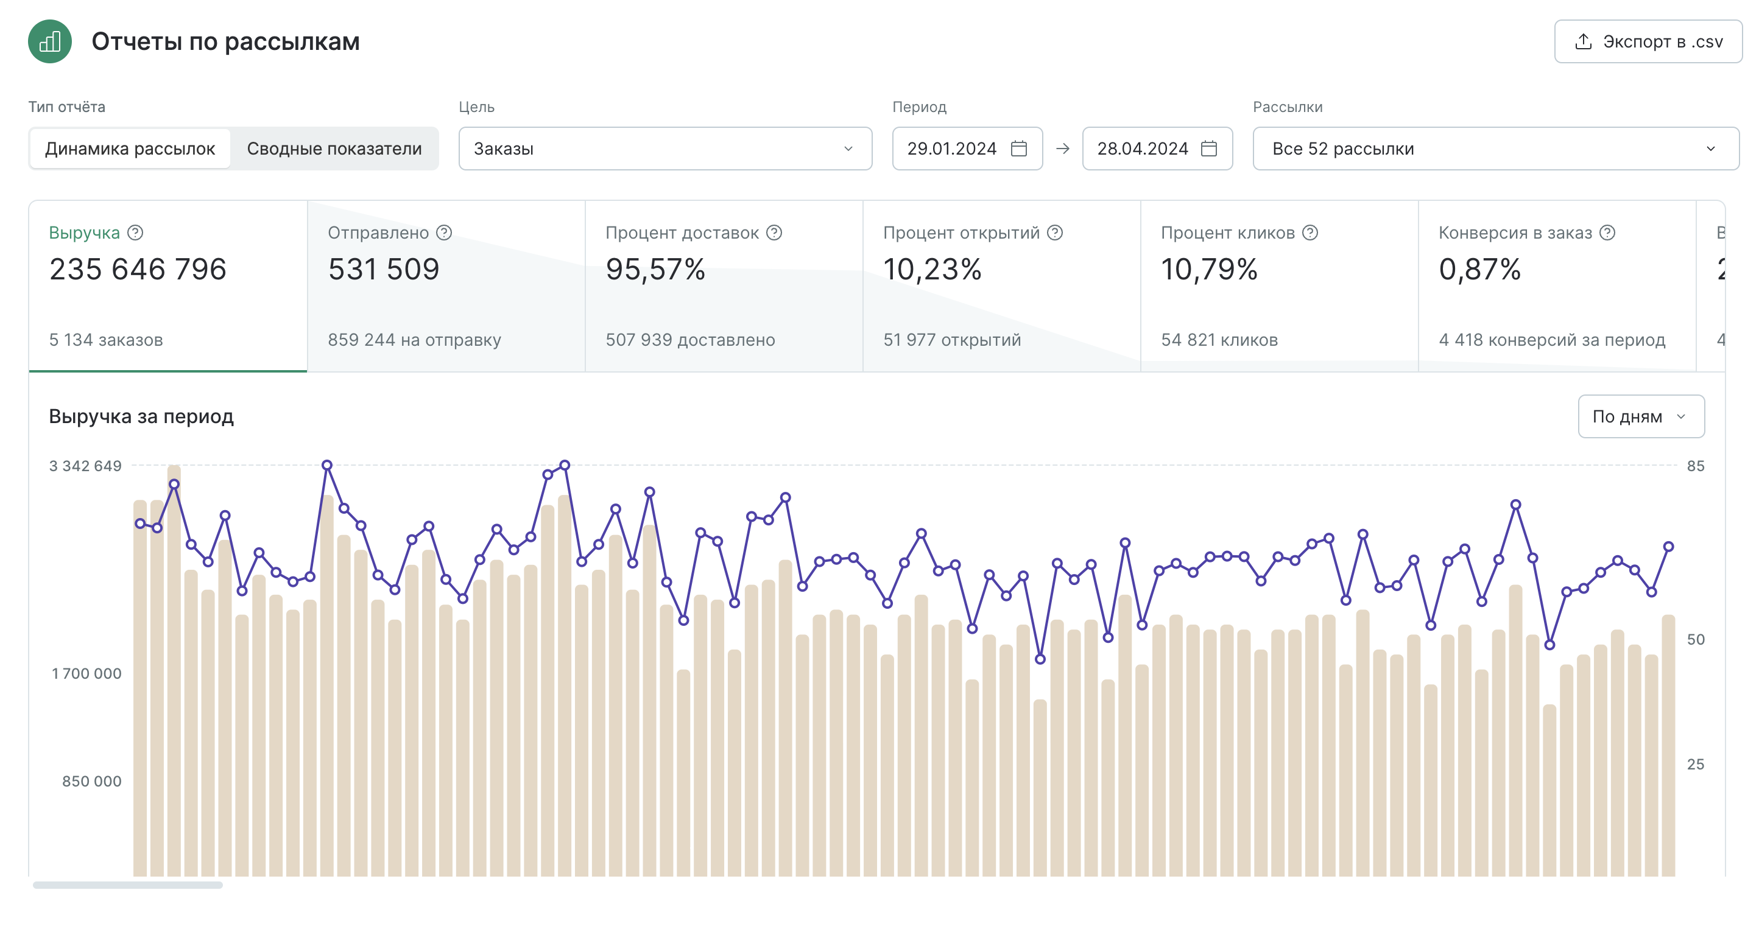Click the help icon next to Отправлено
1759x946 pixels.
coord(444,233)
